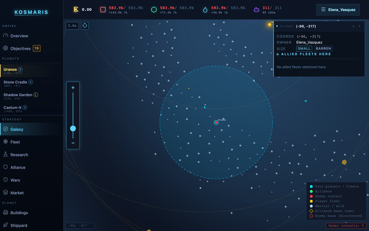Click the Fleet ship wheel icon
Viewport: 369px width, 231px height.
pyautogui.click(x=5, y=142)
